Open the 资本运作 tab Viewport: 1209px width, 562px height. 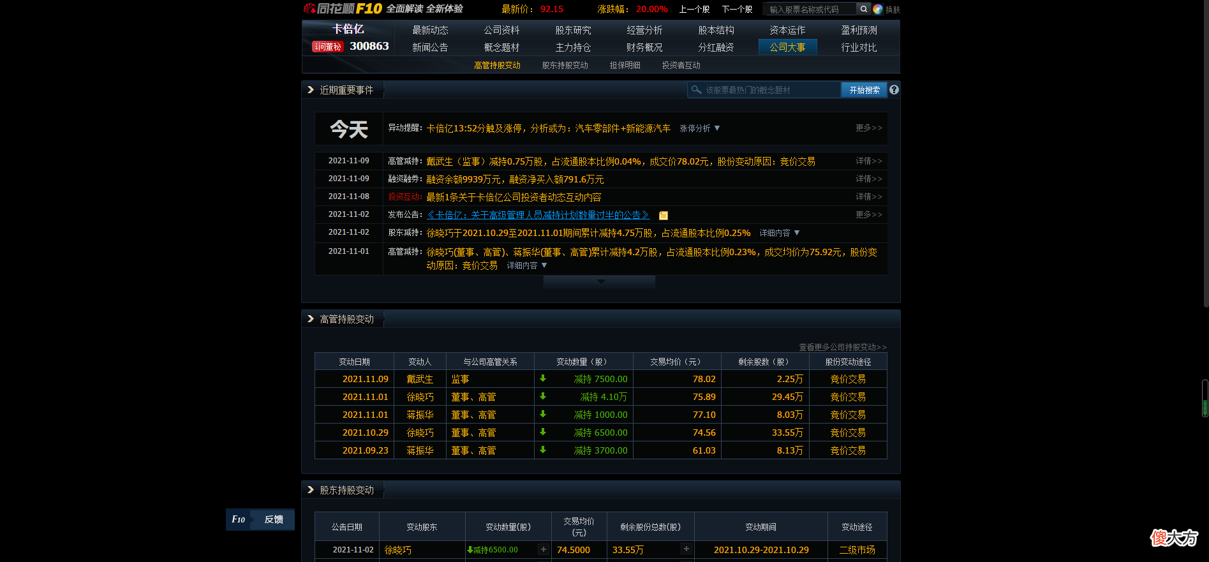[787, 30]
